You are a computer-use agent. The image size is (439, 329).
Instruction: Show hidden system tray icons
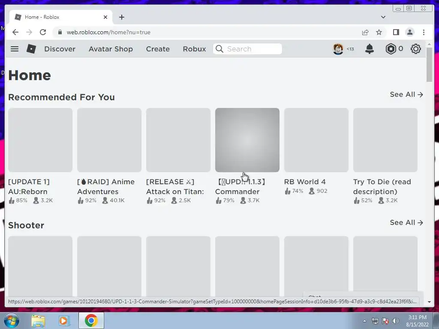click(364, 321)
